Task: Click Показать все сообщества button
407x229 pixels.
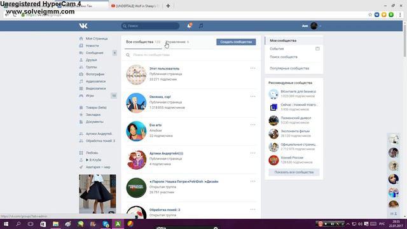Action: [x=294, y=172]
